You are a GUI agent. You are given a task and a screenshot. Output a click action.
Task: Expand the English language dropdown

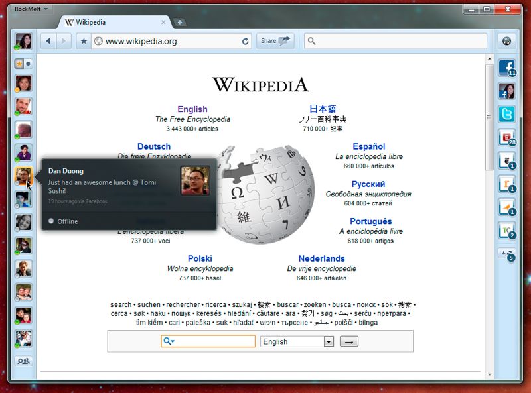[x=329, y=341]
